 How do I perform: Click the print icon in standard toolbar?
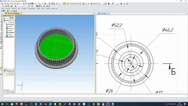click(x=11, y=6)
